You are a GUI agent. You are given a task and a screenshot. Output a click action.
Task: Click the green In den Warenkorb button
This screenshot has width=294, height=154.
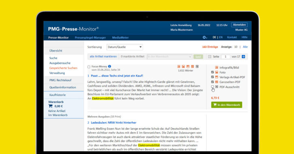[x=226, y=105]
